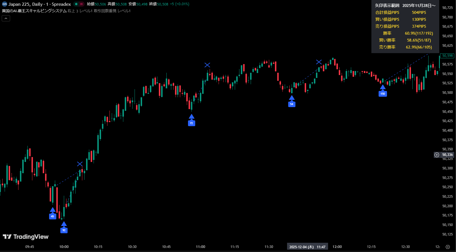
Task: Click the blue X exit marker near 10:05
Action: pos(80,164)
